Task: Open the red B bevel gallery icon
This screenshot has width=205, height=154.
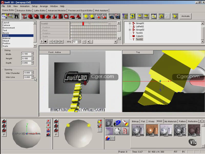Action: 125,131
